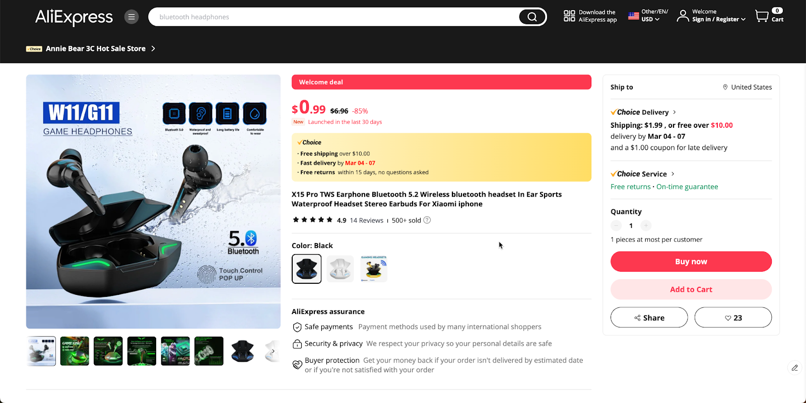Increase quantity with plus button
Screen dimensions: 806x403
(x=646, y=225)
